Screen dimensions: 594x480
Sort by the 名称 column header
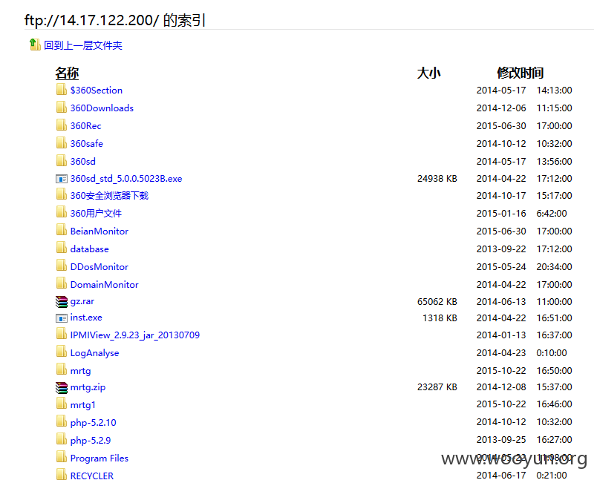coord(67,73)
